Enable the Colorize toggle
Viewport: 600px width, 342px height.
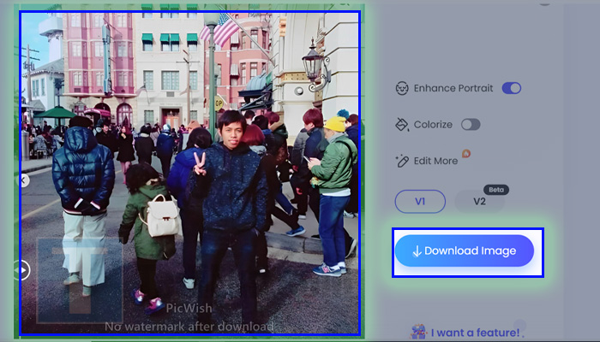(471, 125)
